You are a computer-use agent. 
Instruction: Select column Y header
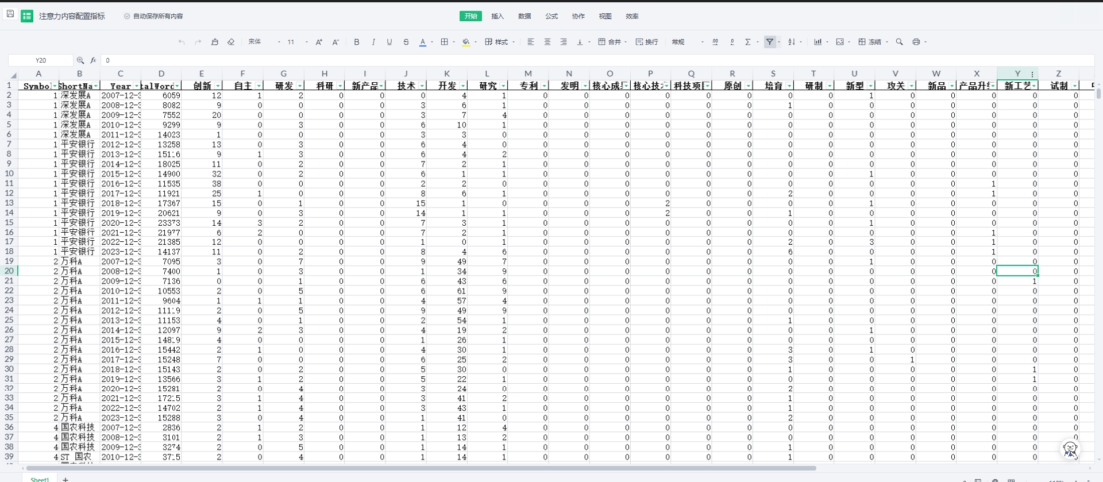(1017, 74)
